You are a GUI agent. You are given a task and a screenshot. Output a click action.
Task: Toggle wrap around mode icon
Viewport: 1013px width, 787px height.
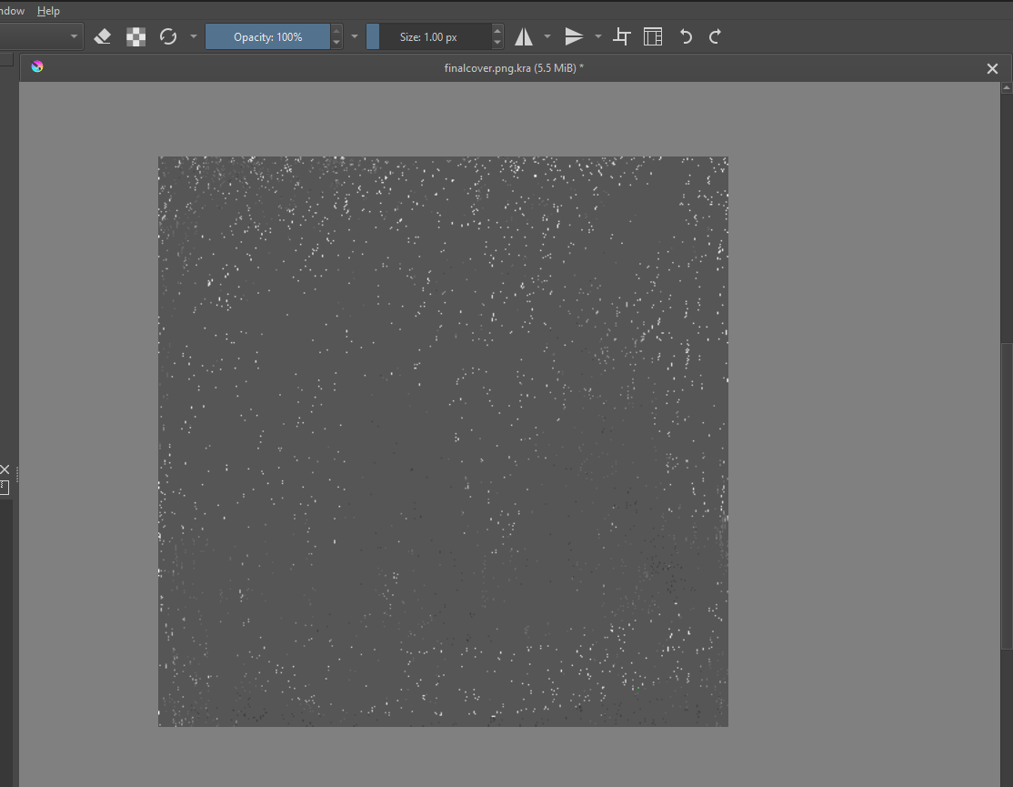pyautogui.click(x=621, y=36)
